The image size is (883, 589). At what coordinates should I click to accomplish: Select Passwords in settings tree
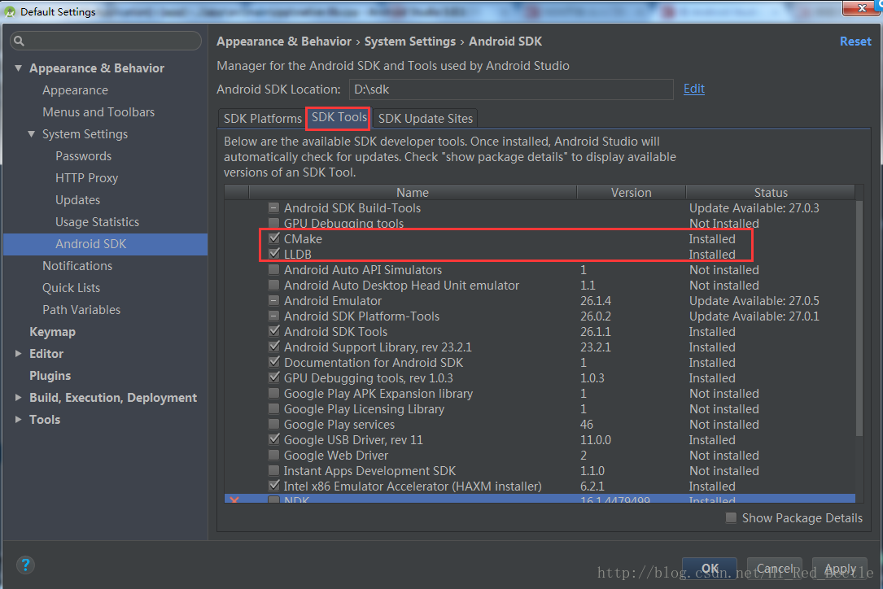83,156
